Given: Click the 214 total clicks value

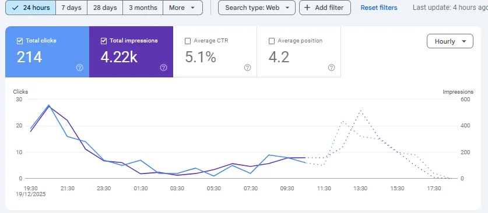Looking at the screenshot, I should point(29,57).
